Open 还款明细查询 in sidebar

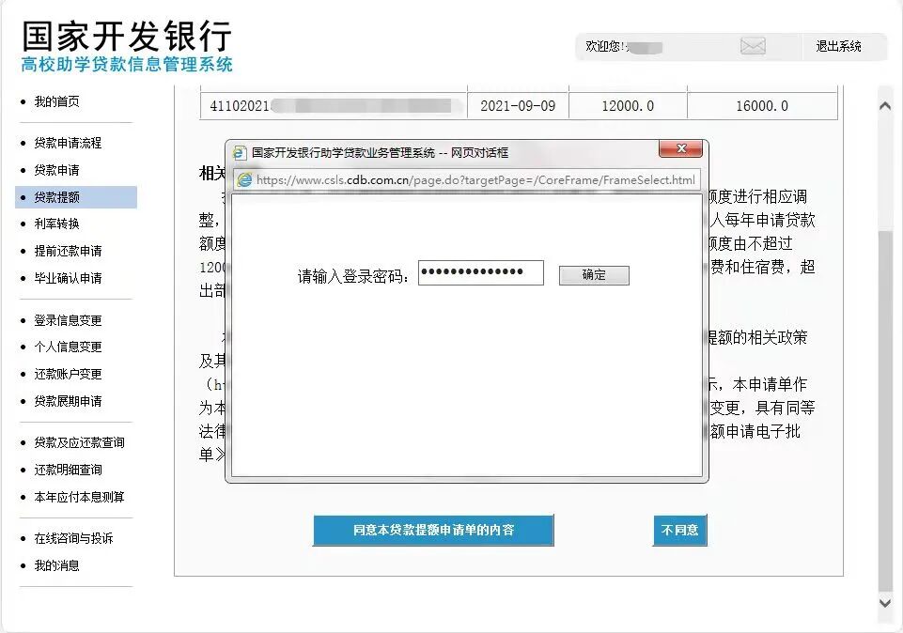point(68,470)
